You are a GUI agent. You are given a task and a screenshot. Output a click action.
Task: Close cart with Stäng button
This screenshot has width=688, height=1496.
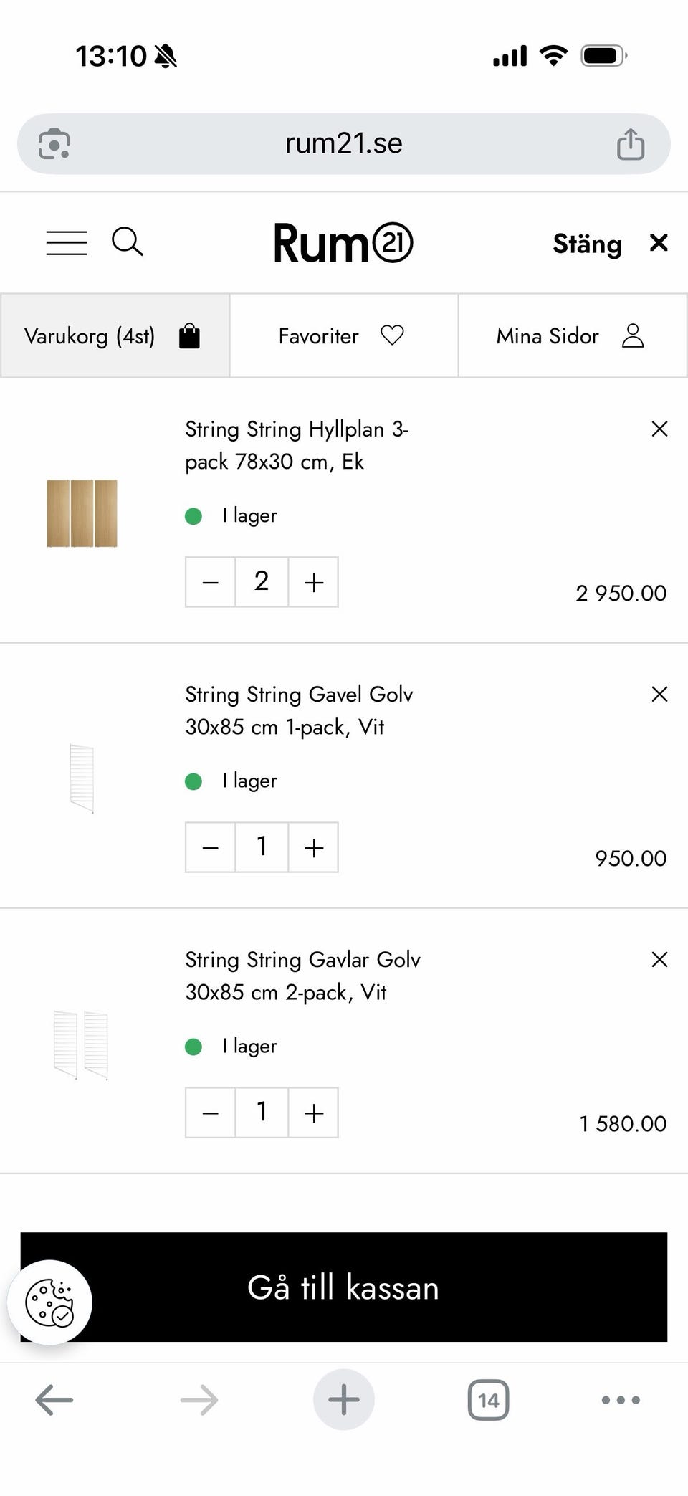(610, 244)
